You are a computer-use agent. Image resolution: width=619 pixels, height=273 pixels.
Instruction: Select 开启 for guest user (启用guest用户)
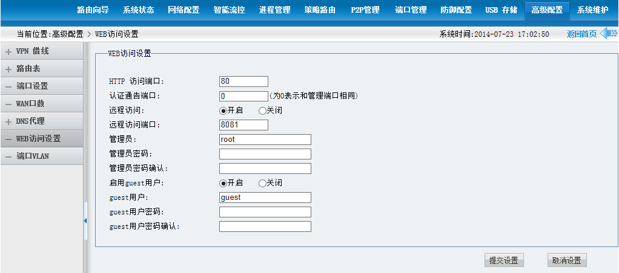[223, 183]
